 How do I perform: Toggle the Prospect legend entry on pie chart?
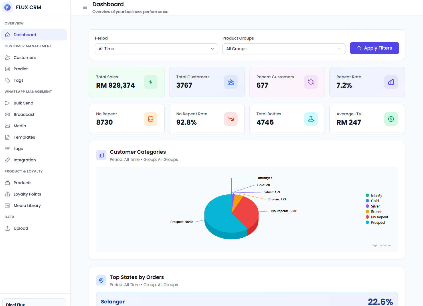click(378, 222)
